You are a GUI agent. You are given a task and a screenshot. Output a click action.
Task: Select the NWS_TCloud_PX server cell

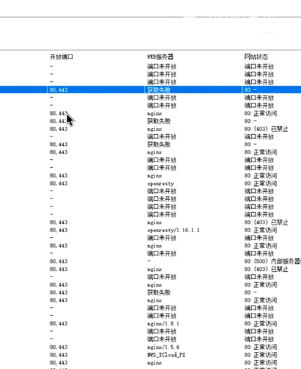click(x=166, y=355)
